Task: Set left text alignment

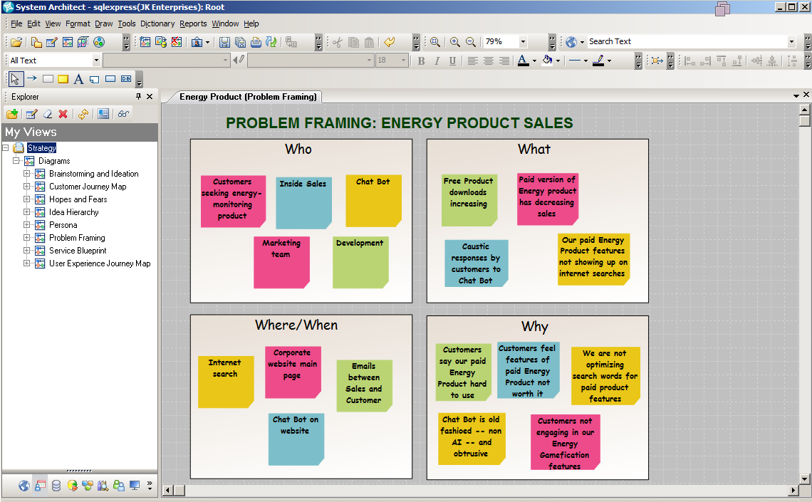Action: click(x=472, y=61)
